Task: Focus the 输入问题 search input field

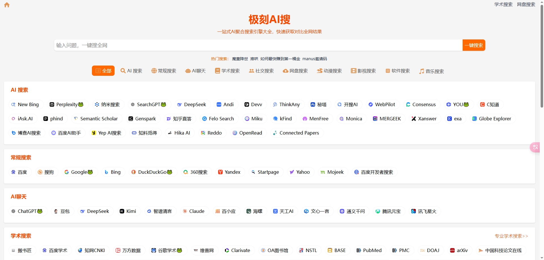Action: (x=258, y=45)
